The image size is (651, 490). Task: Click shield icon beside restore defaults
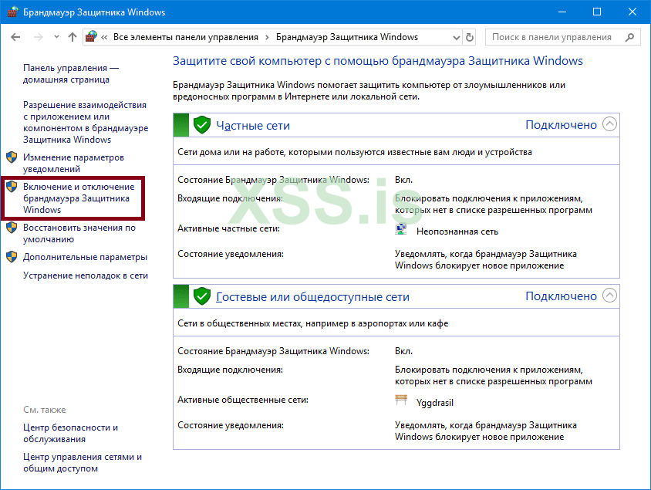click(x=12, y=228)
